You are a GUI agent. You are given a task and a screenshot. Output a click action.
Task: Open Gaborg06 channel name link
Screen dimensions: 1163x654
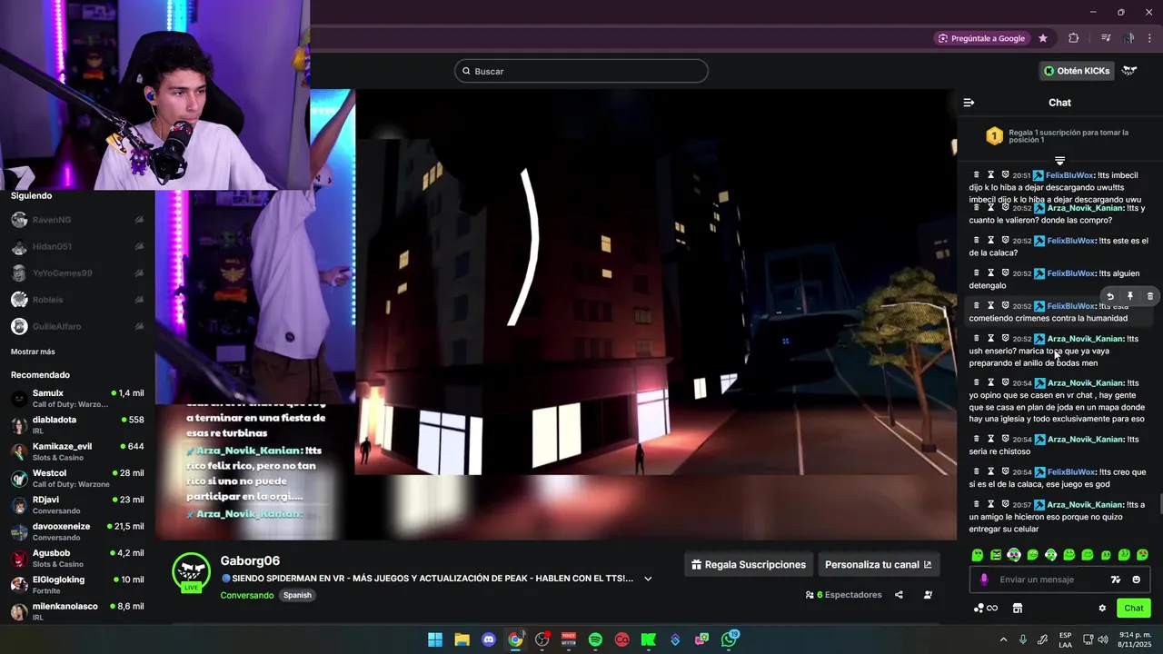(x=250, y=560)
